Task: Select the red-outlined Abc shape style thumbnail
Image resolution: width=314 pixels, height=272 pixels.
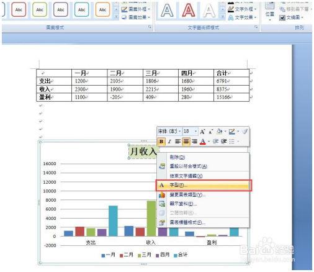Action: (19, 9)
